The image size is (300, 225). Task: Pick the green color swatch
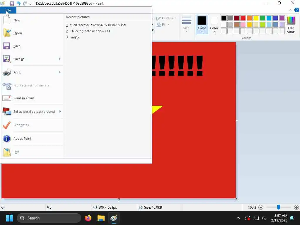(262, 18)
